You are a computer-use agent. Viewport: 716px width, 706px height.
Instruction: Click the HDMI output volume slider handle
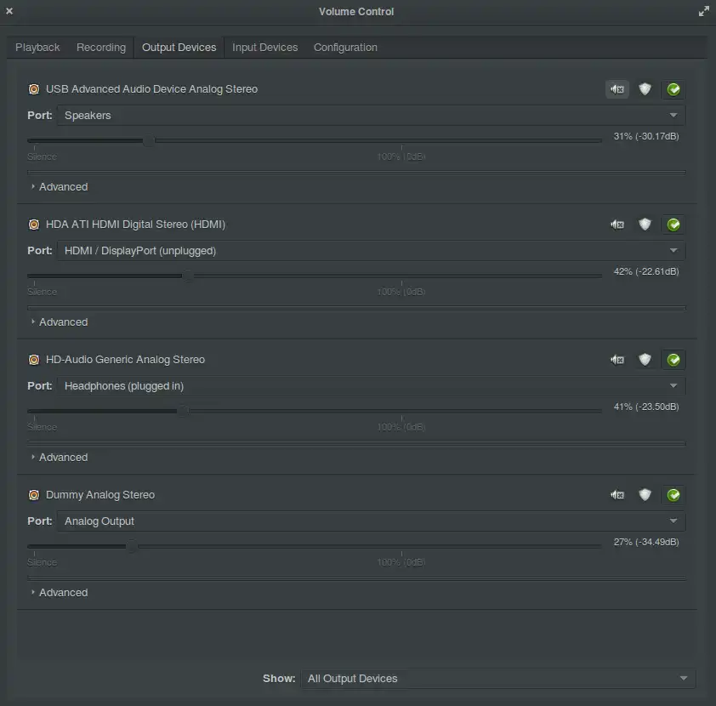click(188, 276)
